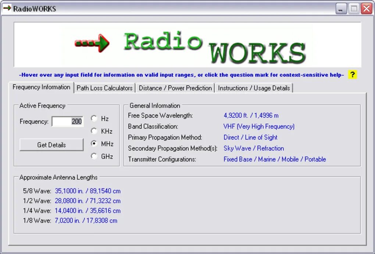Switch to the Frequency Information tab

(42, 87)
